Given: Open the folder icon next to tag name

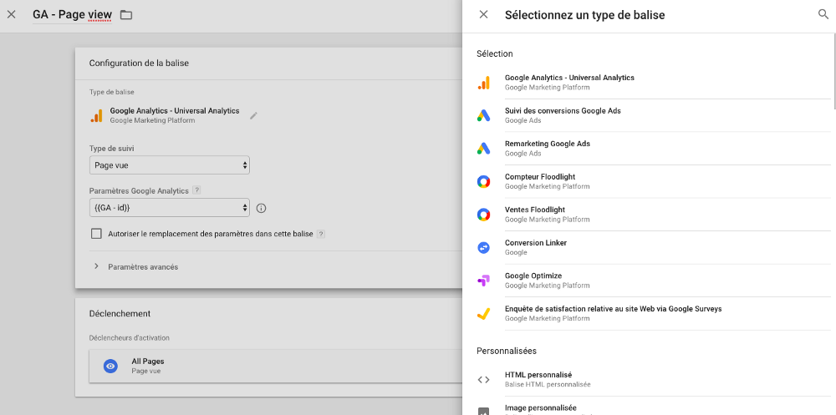Looking at the screenshot, I should tap(126, 15).
